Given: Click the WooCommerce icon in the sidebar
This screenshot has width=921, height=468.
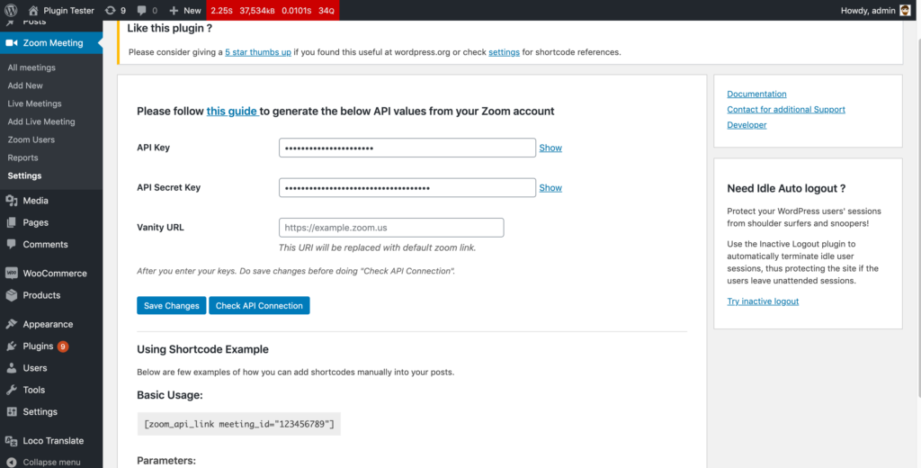Looking at the screenshot, I should click(x=12, y=273).
